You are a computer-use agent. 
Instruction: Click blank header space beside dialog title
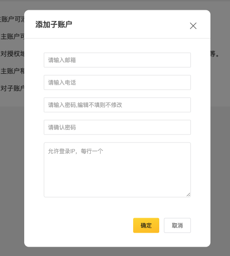(x=130, y=25)
